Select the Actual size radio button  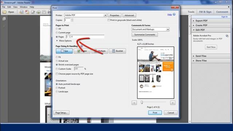(x=57, y=61)
